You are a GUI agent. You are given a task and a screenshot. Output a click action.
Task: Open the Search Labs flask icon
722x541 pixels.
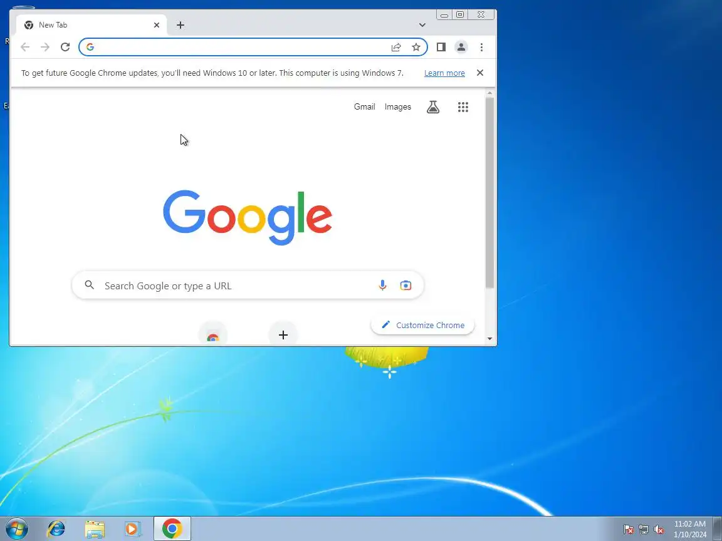[x=433, y=106]
